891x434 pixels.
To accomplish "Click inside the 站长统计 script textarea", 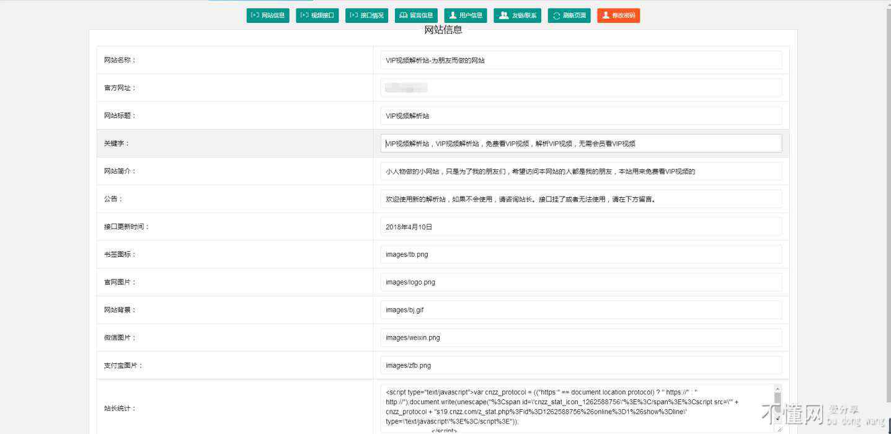I will pos(577,409).
